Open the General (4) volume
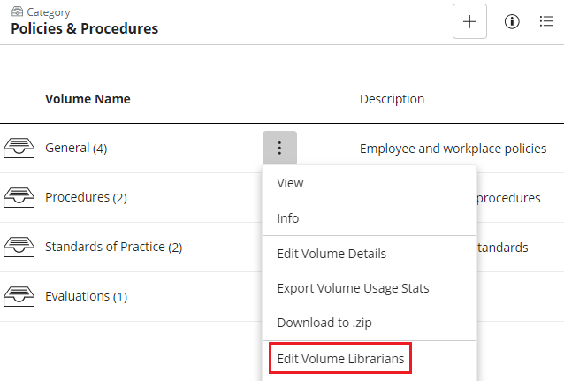This screenshot has width=564, height=381. [76, 148]
